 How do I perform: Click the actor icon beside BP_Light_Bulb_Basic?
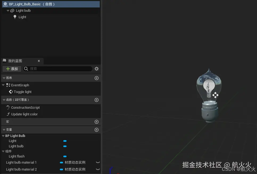click(6, 4)
